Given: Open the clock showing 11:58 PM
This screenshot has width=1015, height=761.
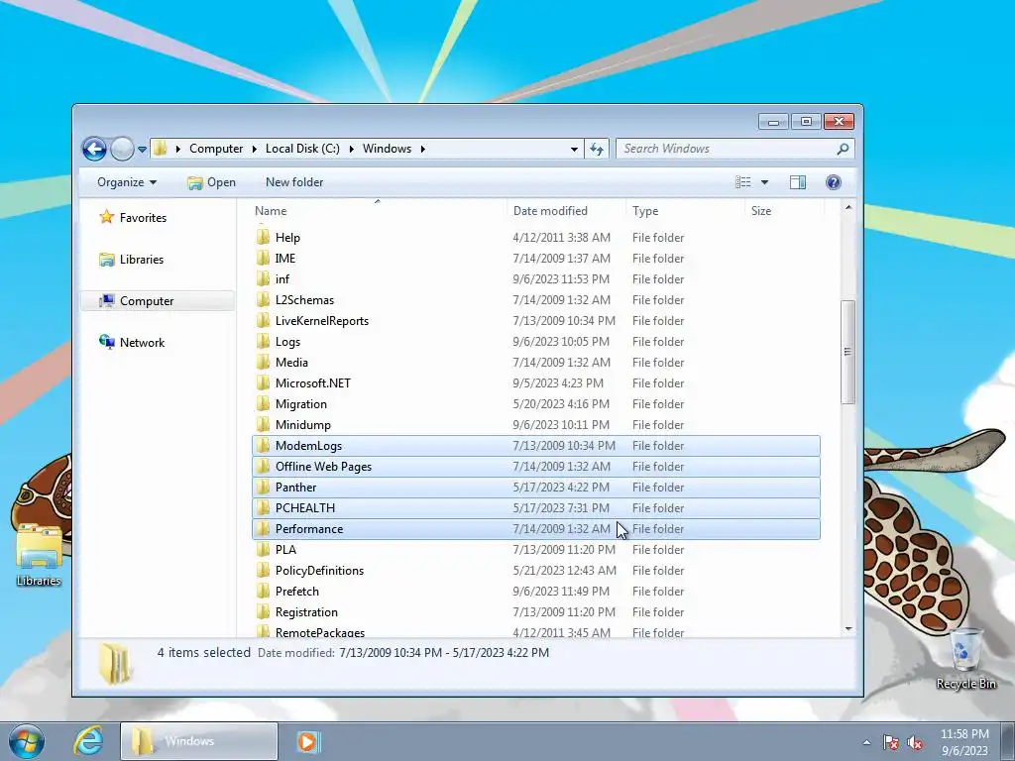Looking at the screenshot, I should click(964, 742).
